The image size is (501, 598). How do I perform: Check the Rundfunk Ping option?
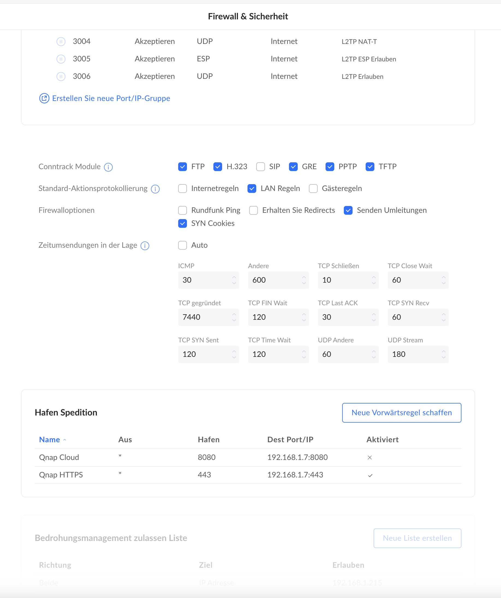pyautogui.click(x=183, y=210)
